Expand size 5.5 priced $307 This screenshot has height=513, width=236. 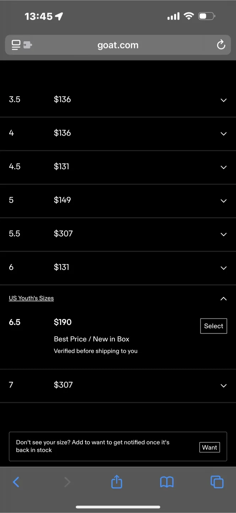point(223,234)
